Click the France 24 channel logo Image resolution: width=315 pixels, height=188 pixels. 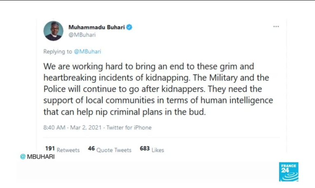288,172
